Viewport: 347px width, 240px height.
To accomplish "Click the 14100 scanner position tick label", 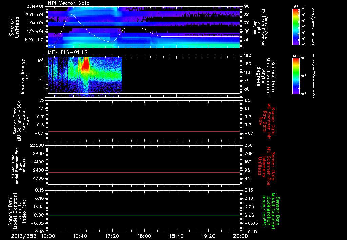I will pos(37,162).
